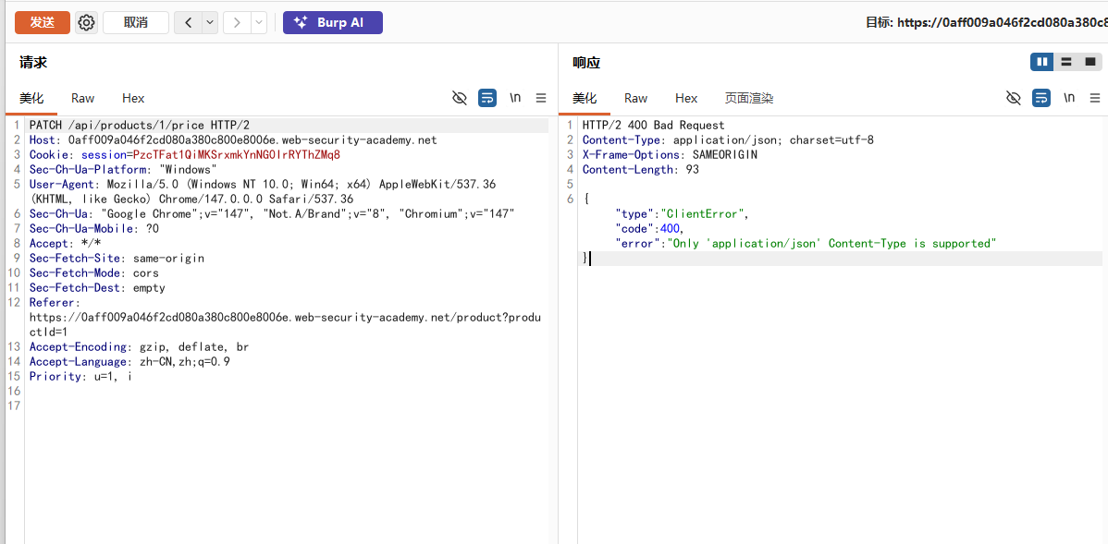The width and height of the screenshot is (1108, 544).
Task: Switch request view to Hex tab
Action: pyautogui.click(x=133, y=98)
